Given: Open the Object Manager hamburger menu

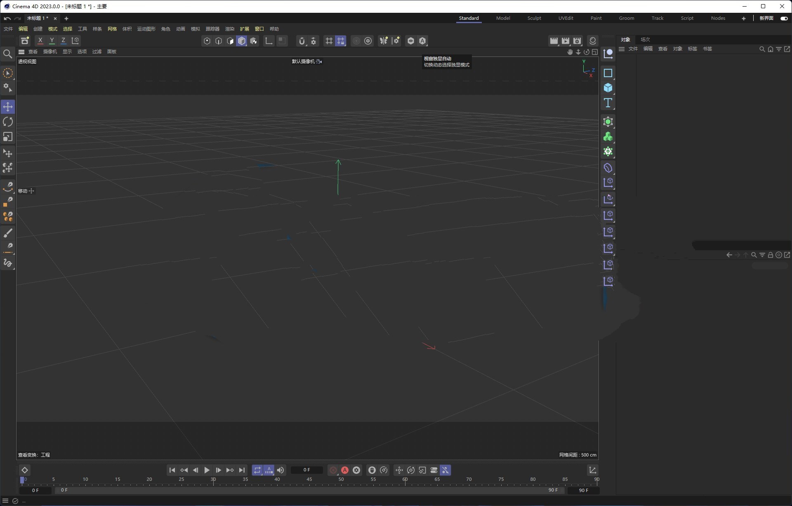Looking at the screenshot, I should pyautogui.click(x=622, y=49).
